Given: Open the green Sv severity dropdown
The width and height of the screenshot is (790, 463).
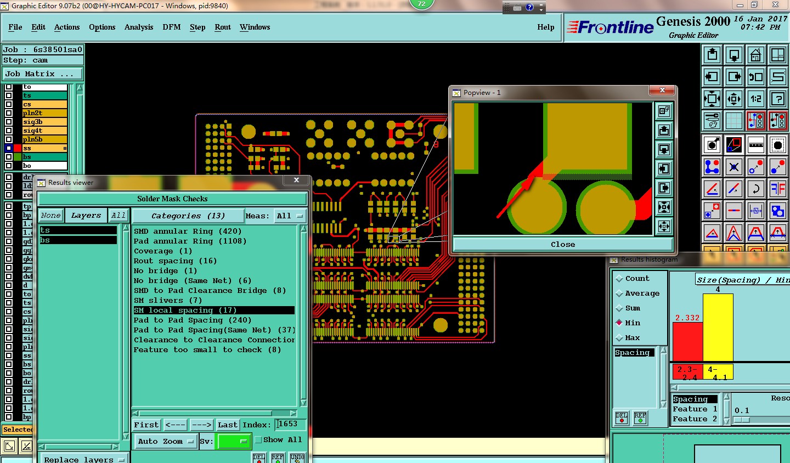Looking at the screenshot, I should 234,441.
